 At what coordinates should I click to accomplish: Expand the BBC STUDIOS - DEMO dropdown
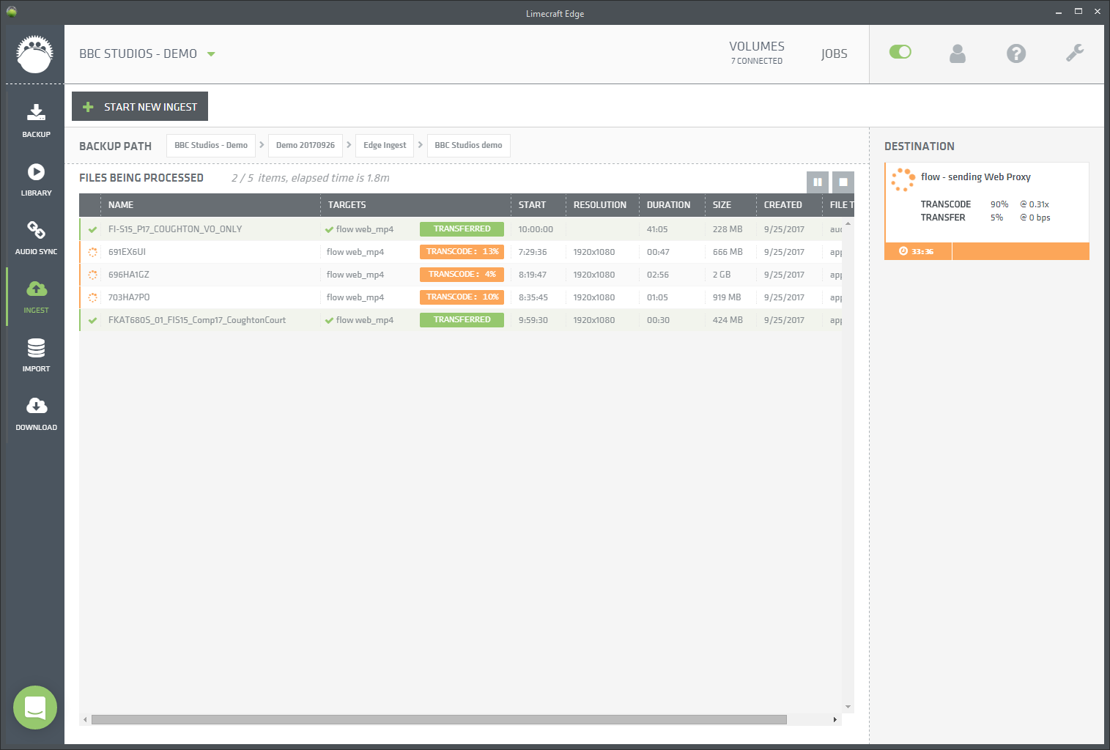coord(211,53)
